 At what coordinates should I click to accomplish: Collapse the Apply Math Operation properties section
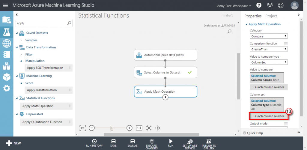click(x=246, y=24)
